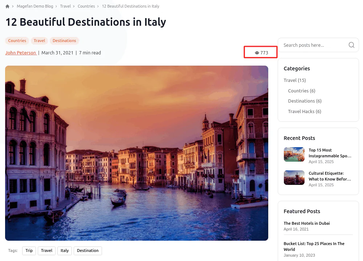Click the Featured Posts heading
This screenshot has height=261, width=363.
(302, 211)
